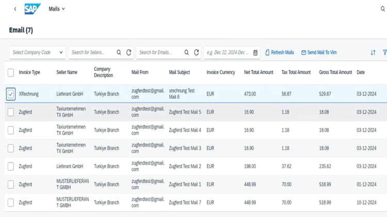Click the Sellers search magnifier icon
This screenshot has width=387, height=217.
pyautogui.click(x=119, y=52)
